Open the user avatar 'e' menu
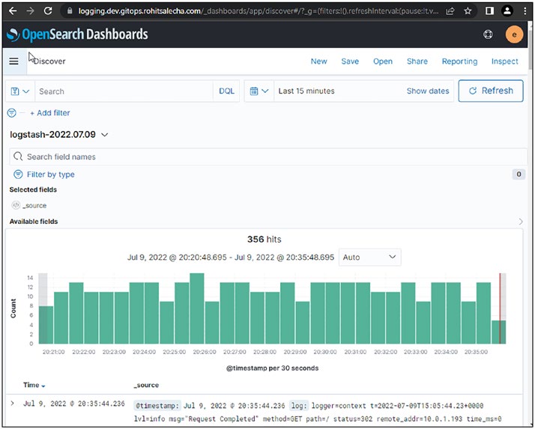The width and height of the screenshot is (535, 429). 514,34
